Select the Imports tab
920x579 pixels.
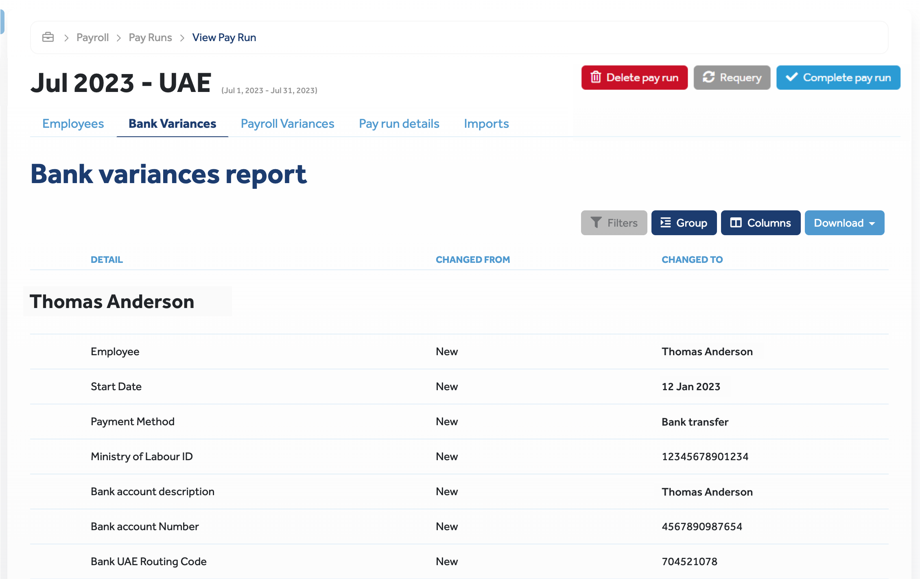486,124
